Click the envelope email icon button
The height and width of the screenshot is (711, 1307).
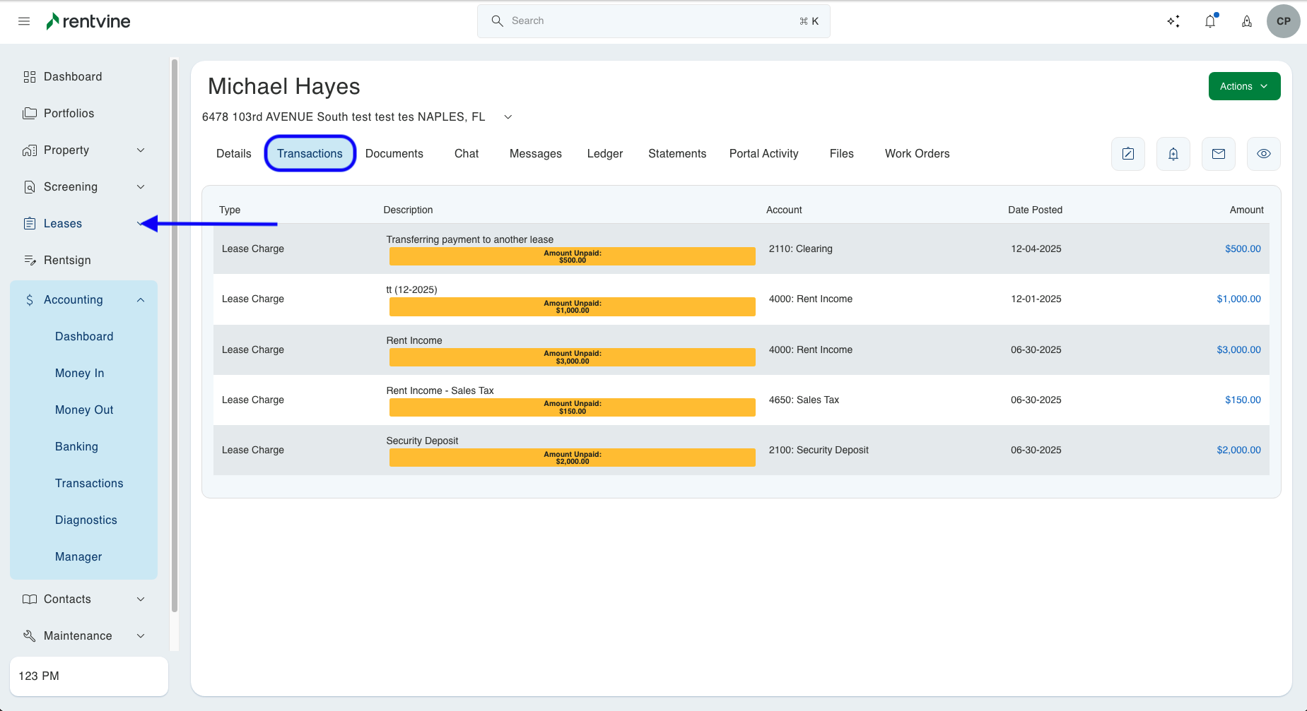click(x=1219, y=154)
